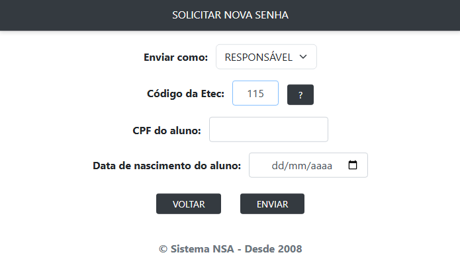The image size is (460, 267).
Task: Submit the form with ENVIAR button
Action: coord(272,204)
